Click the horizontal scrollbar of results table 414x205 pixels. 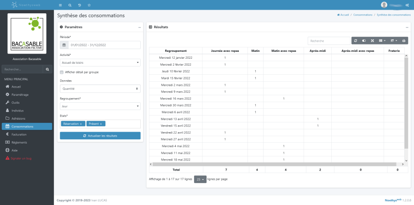276,164
